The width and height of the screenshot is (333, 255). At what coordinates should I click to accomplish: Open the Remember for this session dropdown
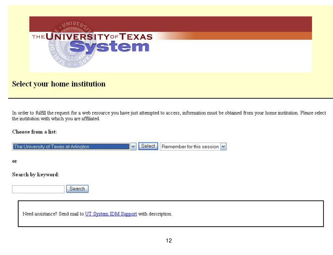click(x=193, y=146)
